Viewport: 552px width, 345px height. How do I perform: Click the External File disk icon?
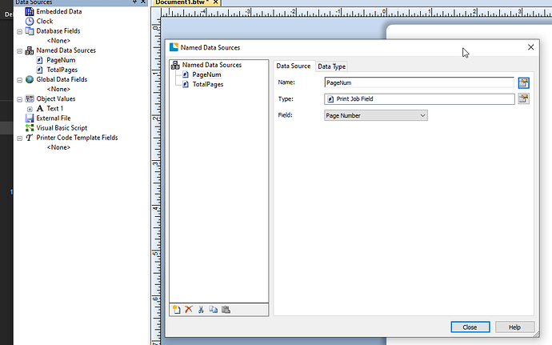coord(30,118)
